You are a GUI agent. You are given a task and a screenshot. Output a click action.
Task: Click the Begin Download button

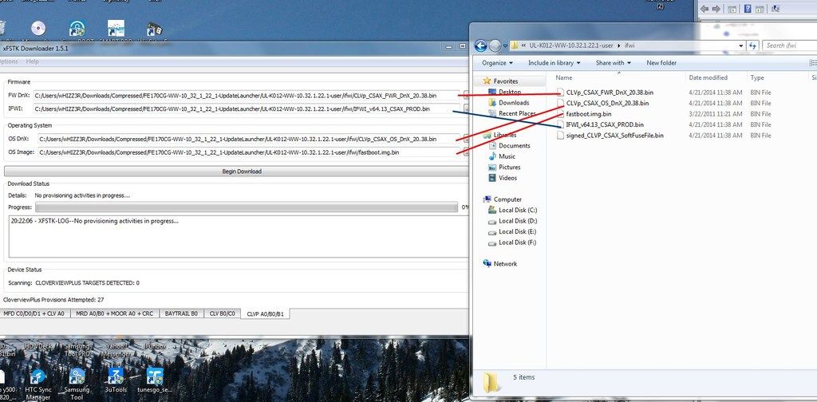241,171
